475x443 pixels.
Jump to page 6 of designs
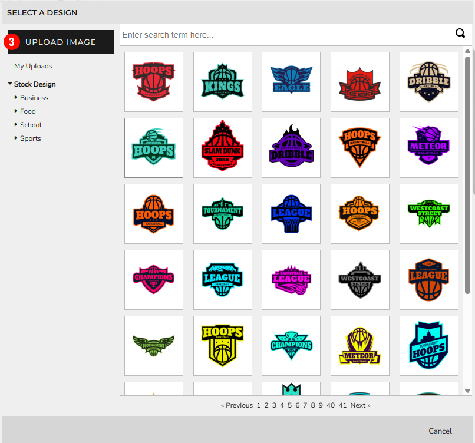point(298,405)
